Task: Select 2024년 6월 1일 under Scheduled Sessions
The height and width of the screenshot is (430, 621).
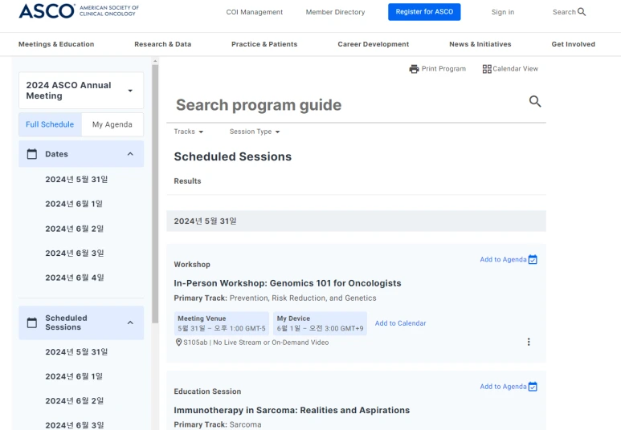Action: (x=74, y=376)
